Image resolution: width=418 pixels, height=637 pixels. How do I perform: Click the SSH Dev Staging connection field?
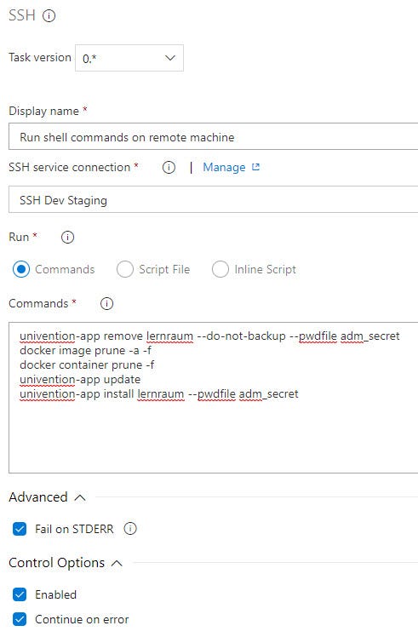(214, 200)
